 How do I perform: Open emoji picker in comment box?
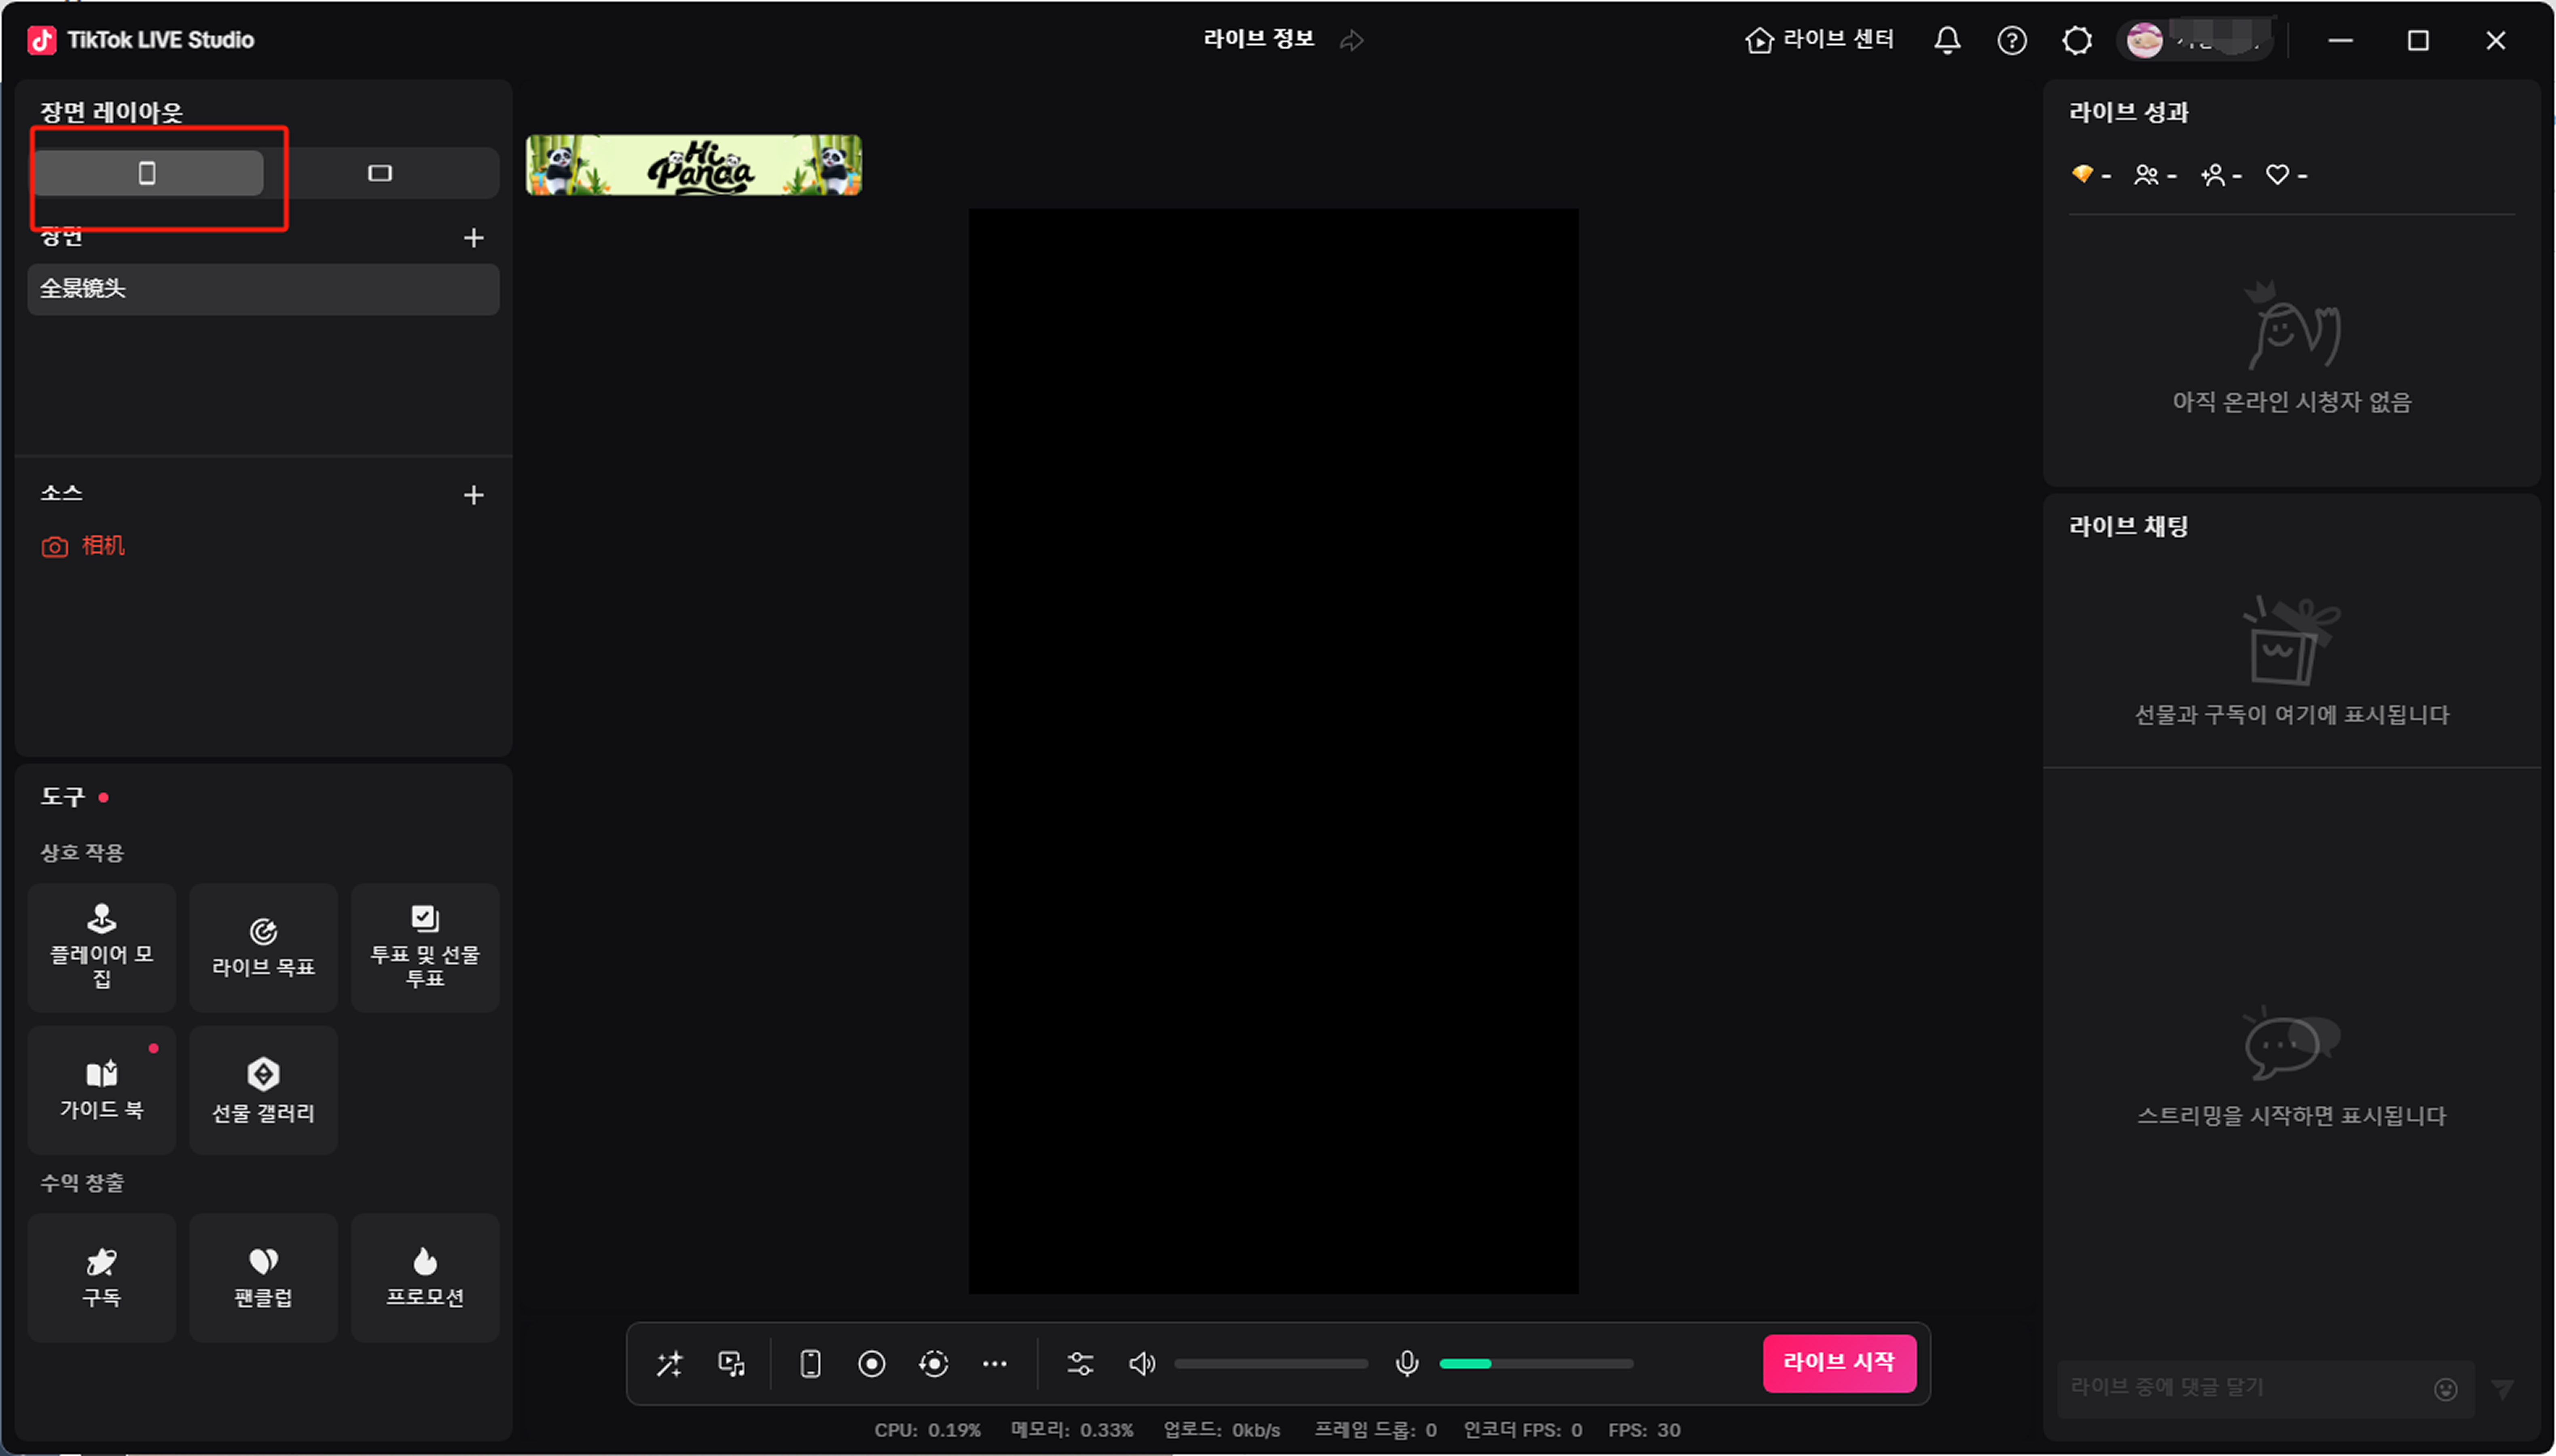2446,1389
